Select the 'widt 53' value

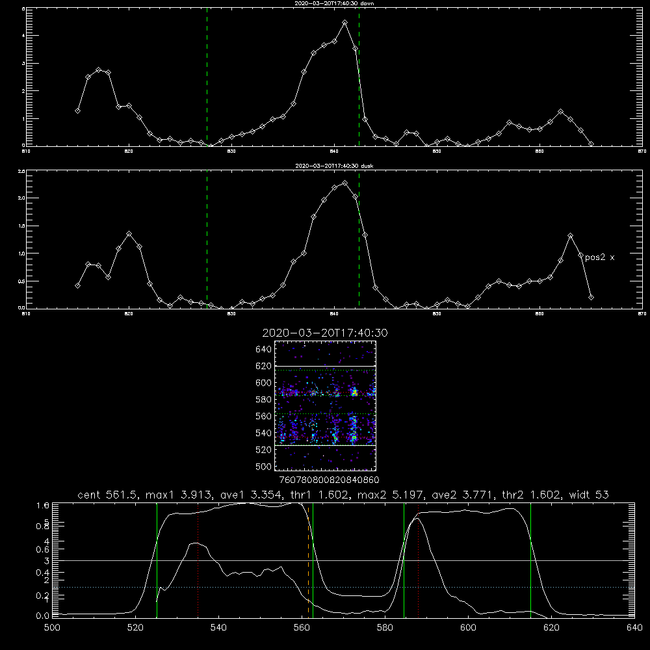pyautogui.click(x=589, y=495)
